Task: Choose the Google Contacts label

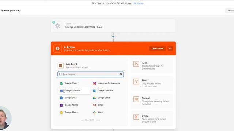Action: 105,91
